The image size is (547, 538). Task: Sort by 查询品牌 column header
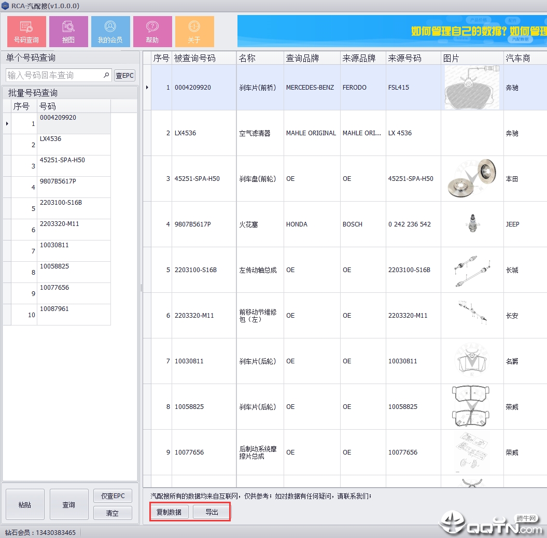[x=312, y=58]
